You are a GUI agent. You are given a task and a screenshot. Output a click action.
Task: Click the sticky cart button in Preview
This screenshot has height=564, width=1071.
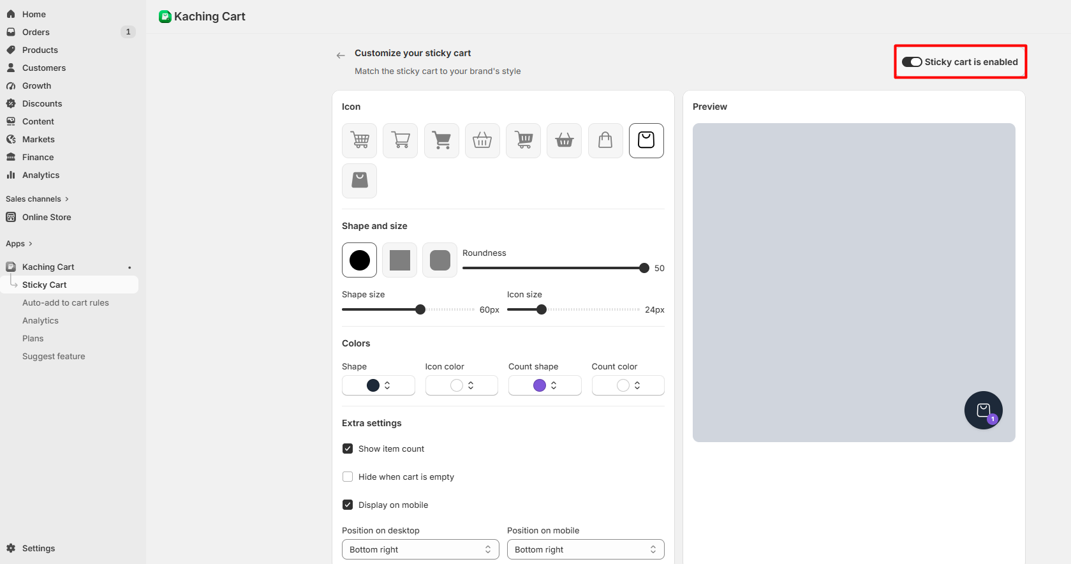point(984,410)
